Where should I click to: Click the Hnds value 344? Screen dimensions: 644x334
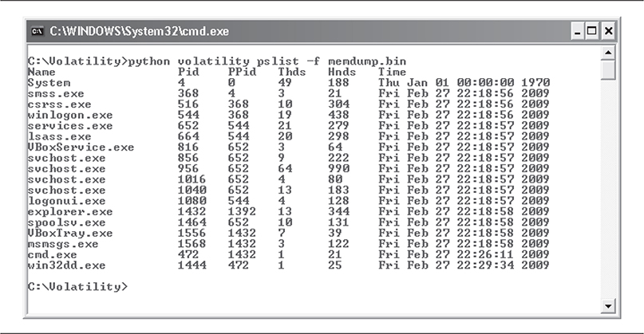point(339,211)
